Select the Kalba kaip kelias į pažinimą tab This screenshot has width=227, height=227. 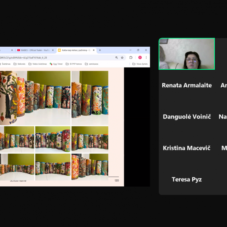pyautogui.click(x=76, y=50)
